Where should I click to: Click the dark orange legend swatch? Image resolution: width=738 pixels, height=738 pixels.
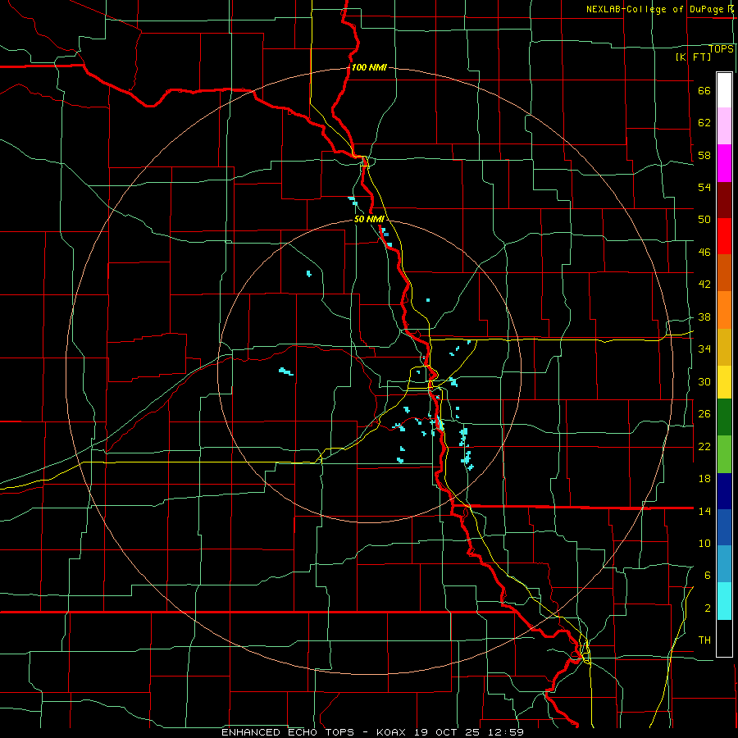[x=724, y=272]
